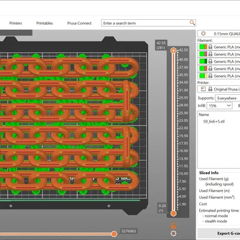Click the '- stealth mode' entry
This screenshot has width=240, height=240.
(215, 221)
